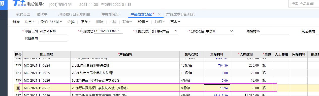Expand the 联查 dropdown
The width and height of the screenshot is (319, 96).
[127, 22]
